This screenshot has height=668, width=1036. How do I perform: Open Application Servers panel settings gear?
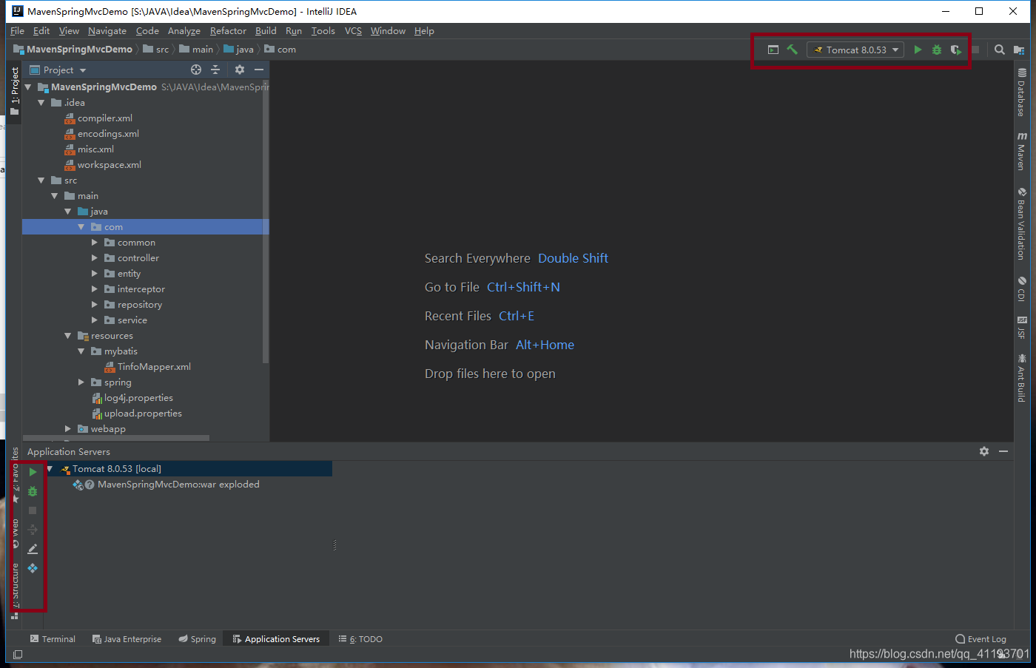[x=984, y=451]
